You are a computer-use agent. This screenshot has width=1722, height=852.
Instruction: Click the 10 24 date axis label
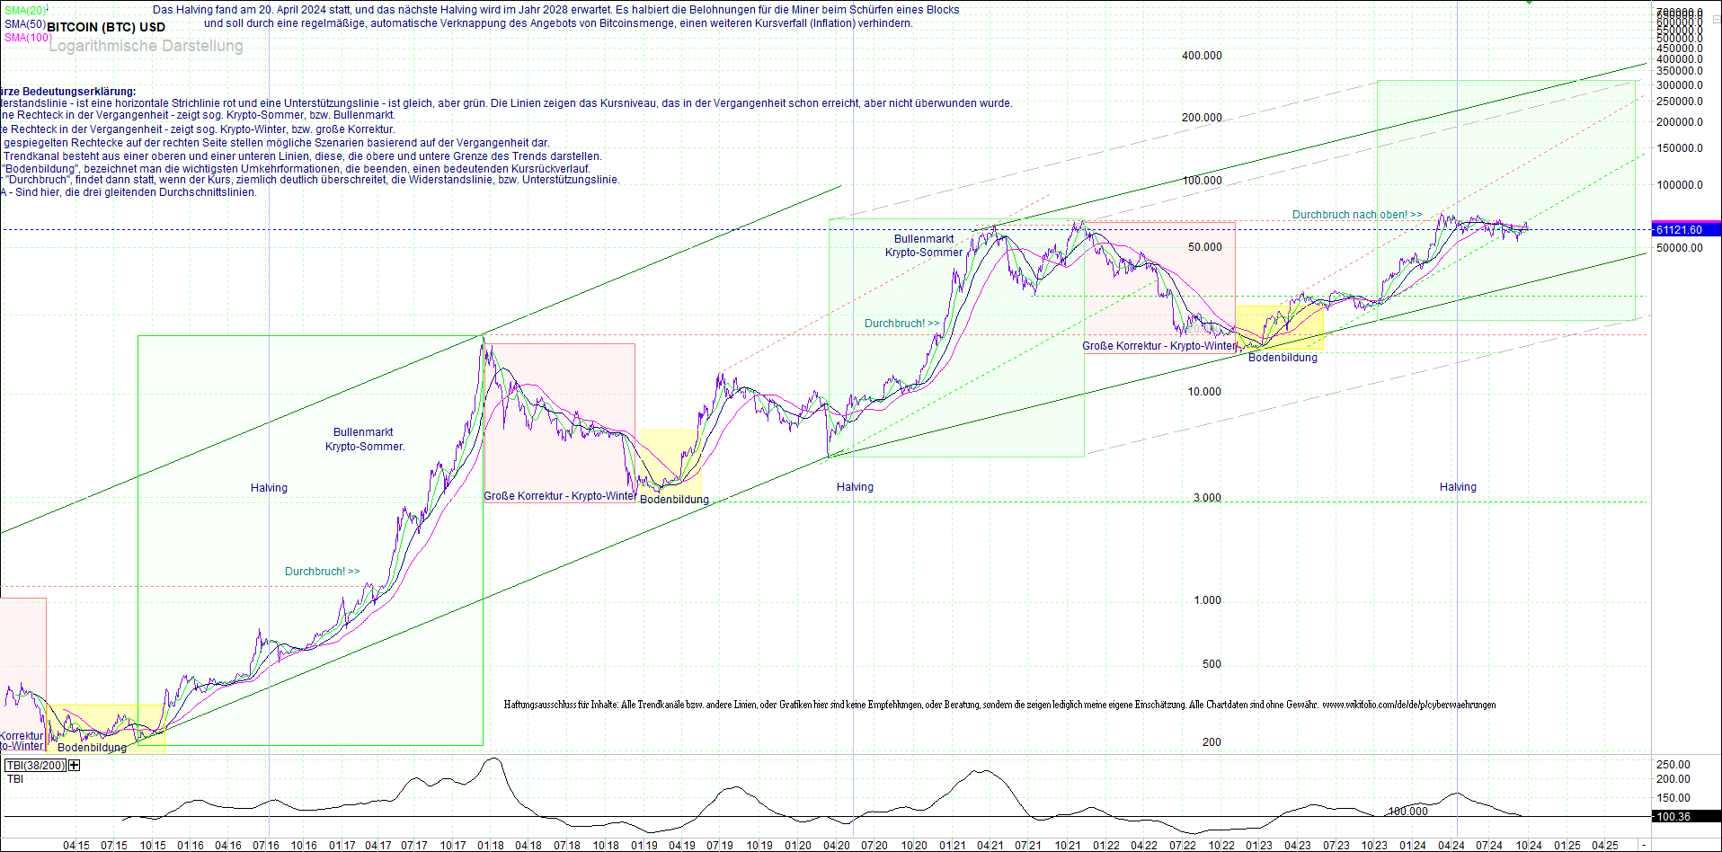1527,845
